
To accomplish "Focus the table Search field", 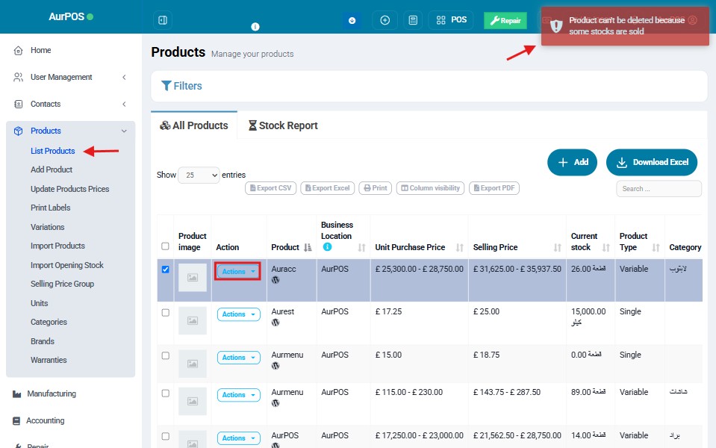I will (659, 189).
